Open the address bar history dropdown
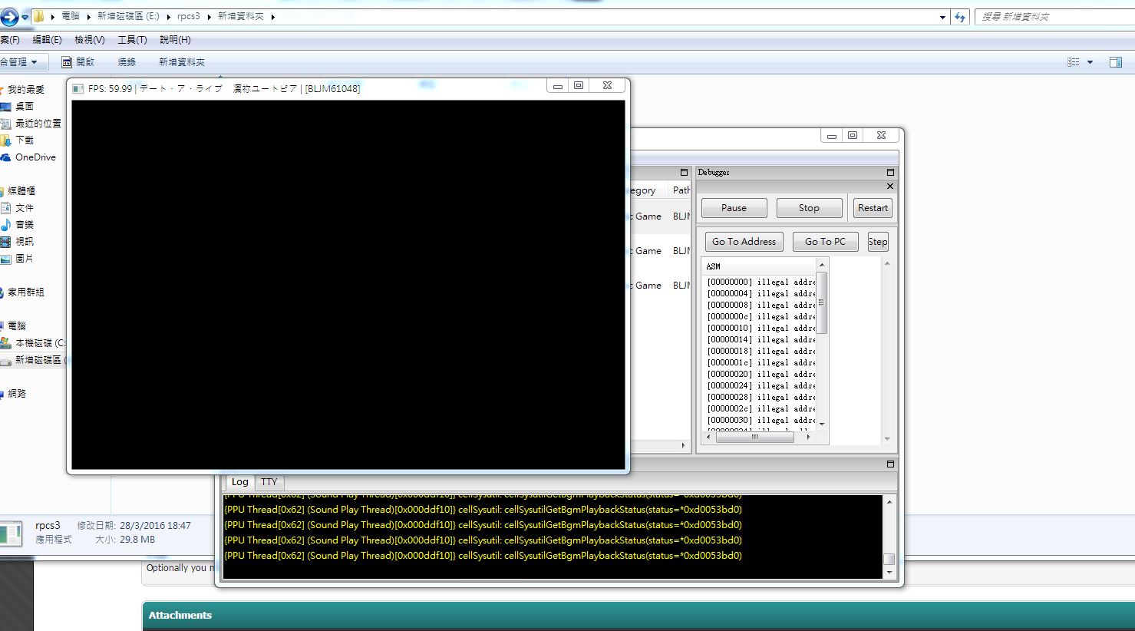 point(942,17)
